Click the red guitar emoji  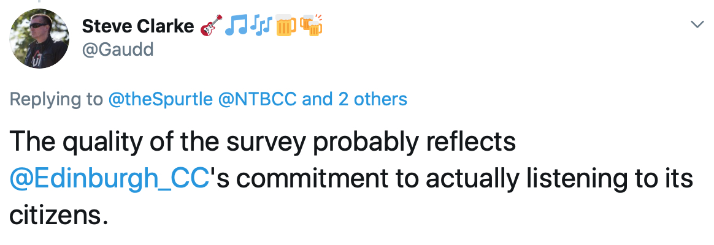tap(212, 26)
